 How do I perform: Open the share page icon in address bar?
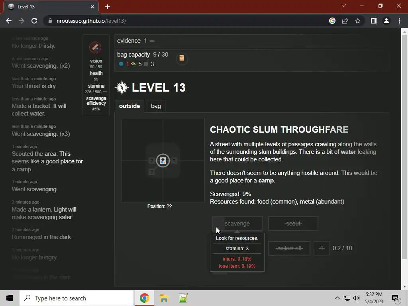(345, 21)
